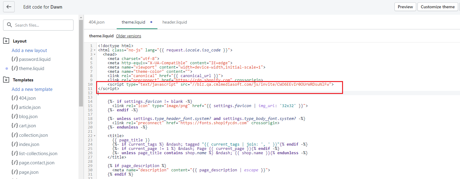Switch to the header.liquid tab
460x179 pixels.
175,22
